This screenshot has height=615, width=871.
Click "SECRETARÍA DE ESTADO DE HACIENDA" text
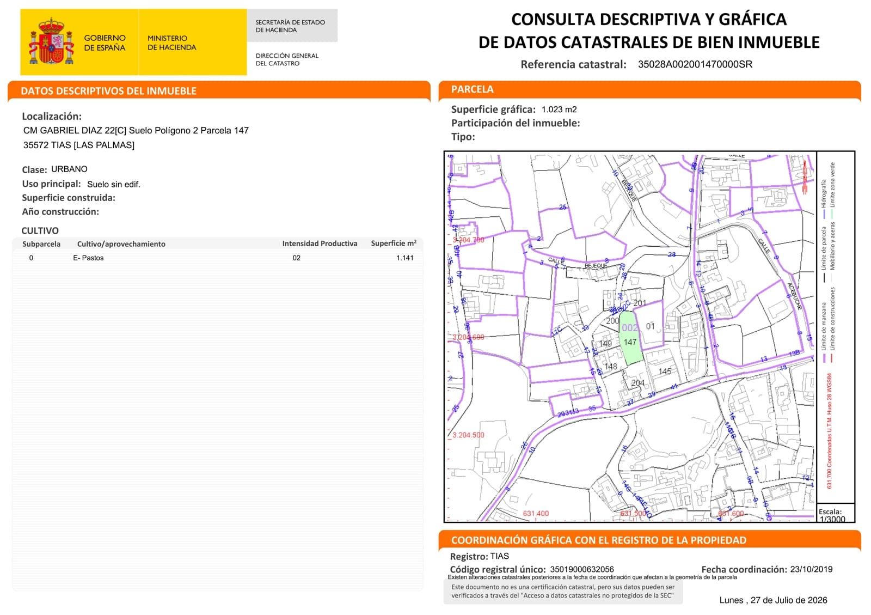[290, 26]
